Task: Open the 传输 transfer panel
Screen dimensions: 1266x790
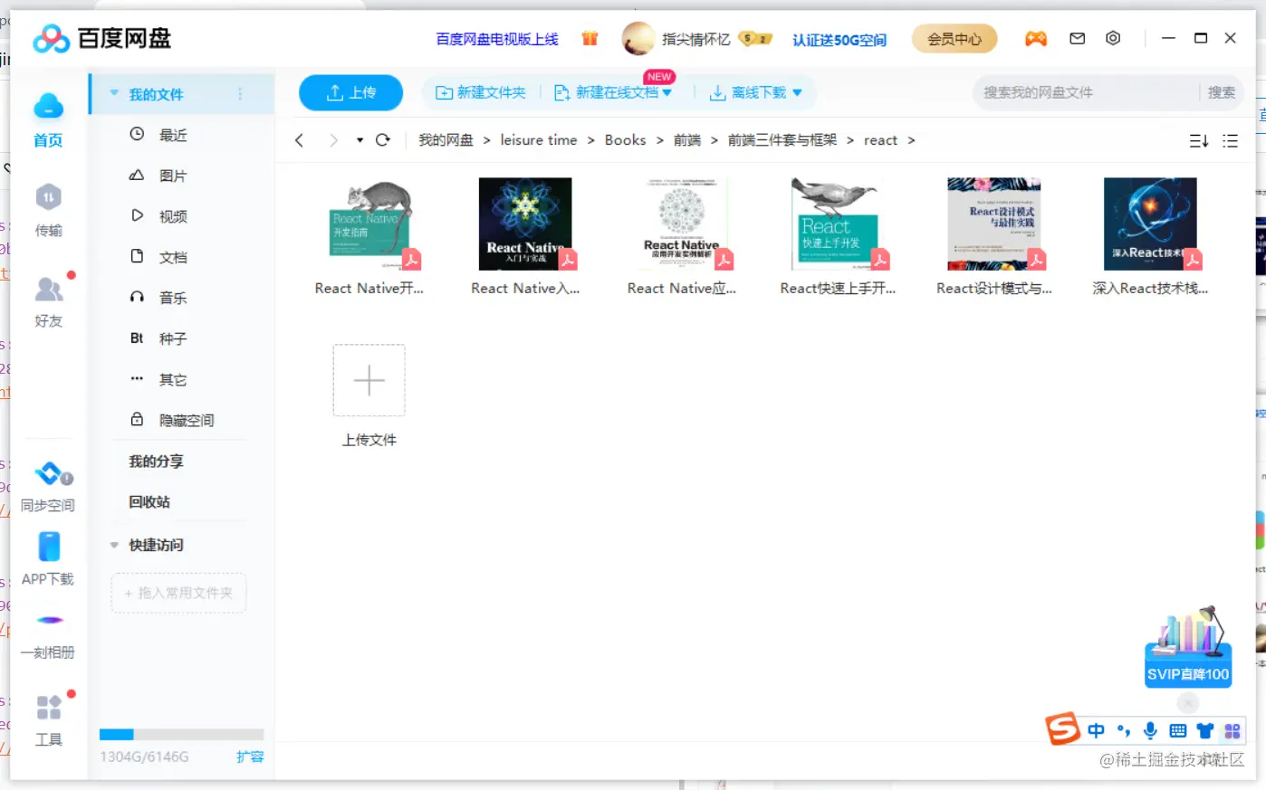Action: pos(48,211)
